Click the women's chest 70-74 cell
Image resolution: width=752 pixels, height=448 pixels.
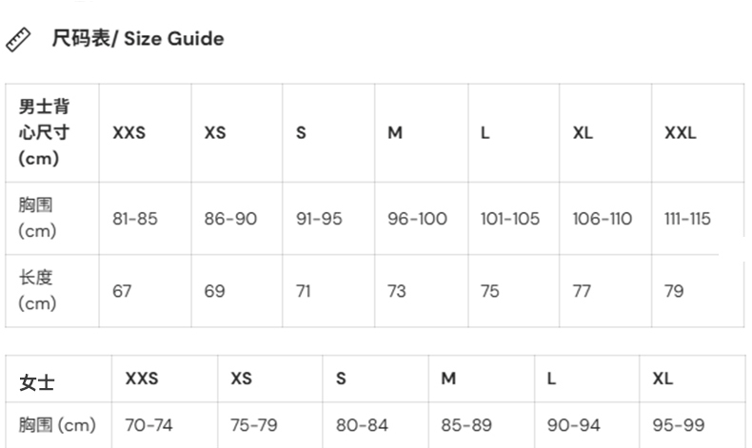148,425
